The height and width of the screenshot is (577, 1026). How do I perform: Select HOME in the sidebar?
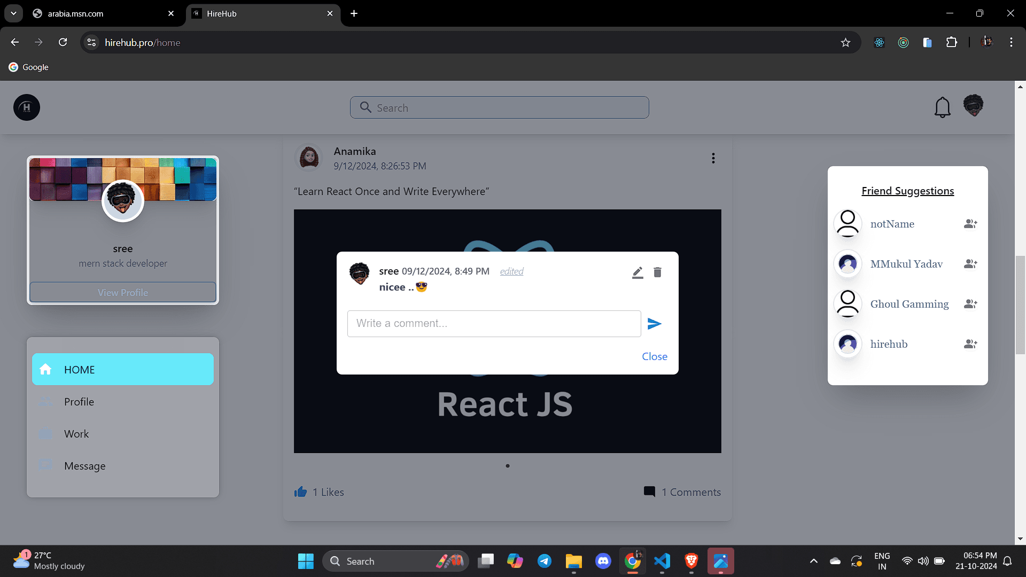(123, 369)
